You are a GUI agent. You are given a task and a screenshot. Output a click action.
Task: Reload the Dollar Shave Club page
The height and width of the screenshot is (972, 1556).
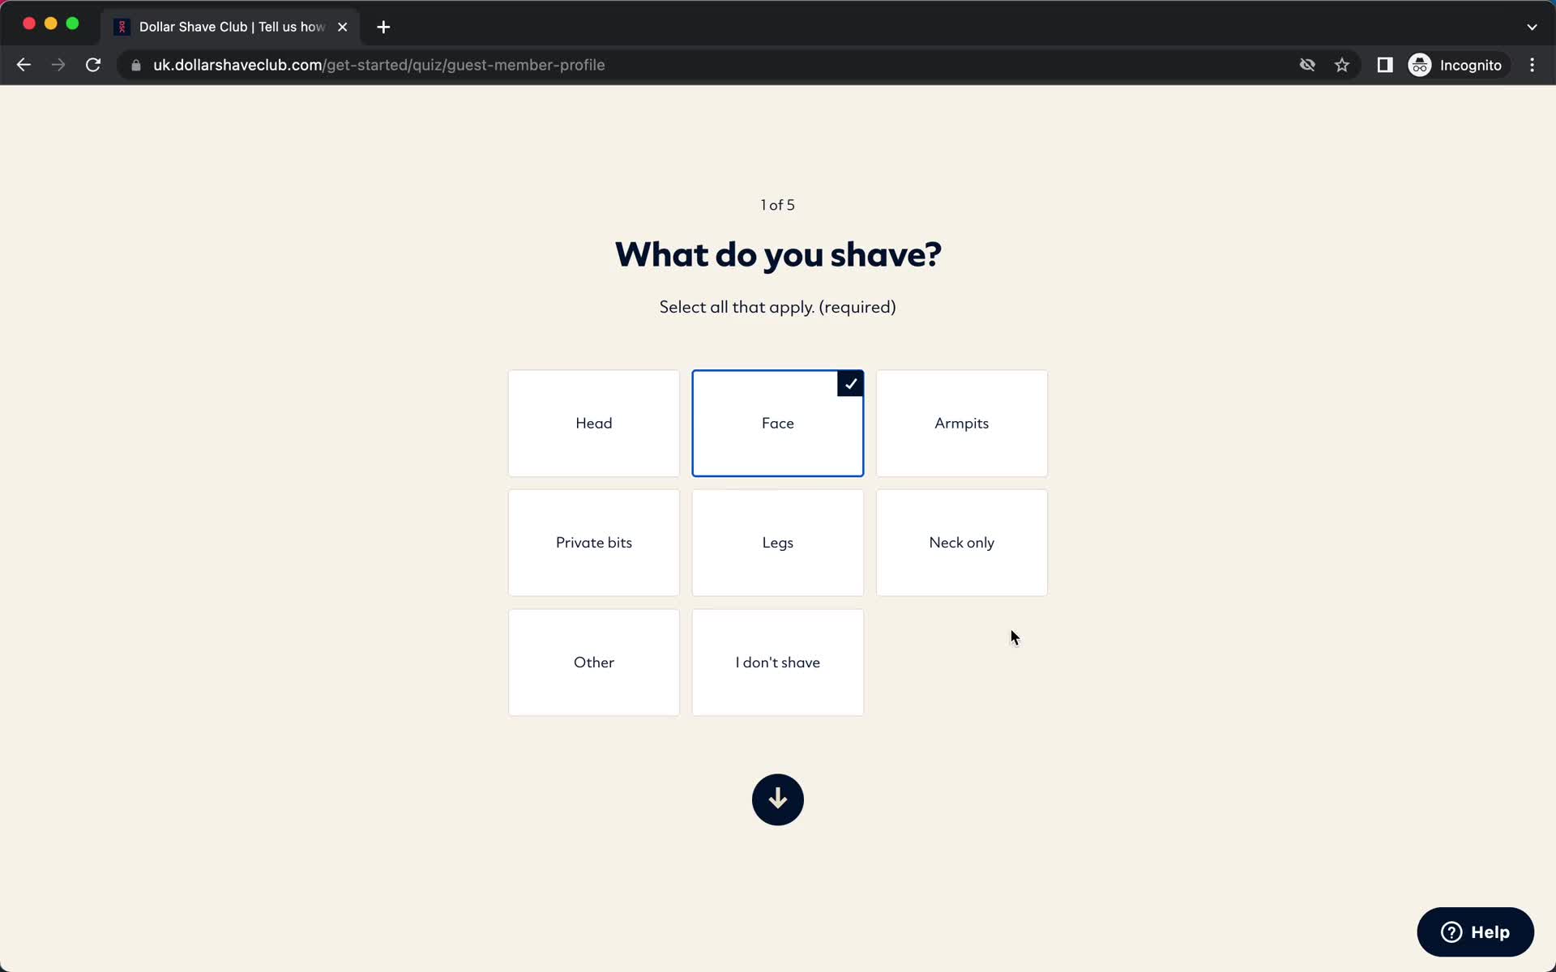[x=93, y=65]
